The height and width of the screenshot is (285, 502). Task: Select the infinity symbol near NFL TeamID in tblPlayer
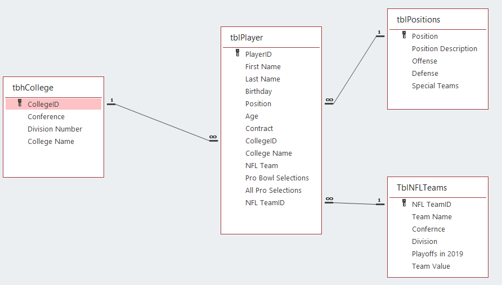click(329, 199)
